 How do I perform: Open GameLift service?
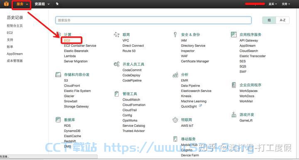pos(246,121)
